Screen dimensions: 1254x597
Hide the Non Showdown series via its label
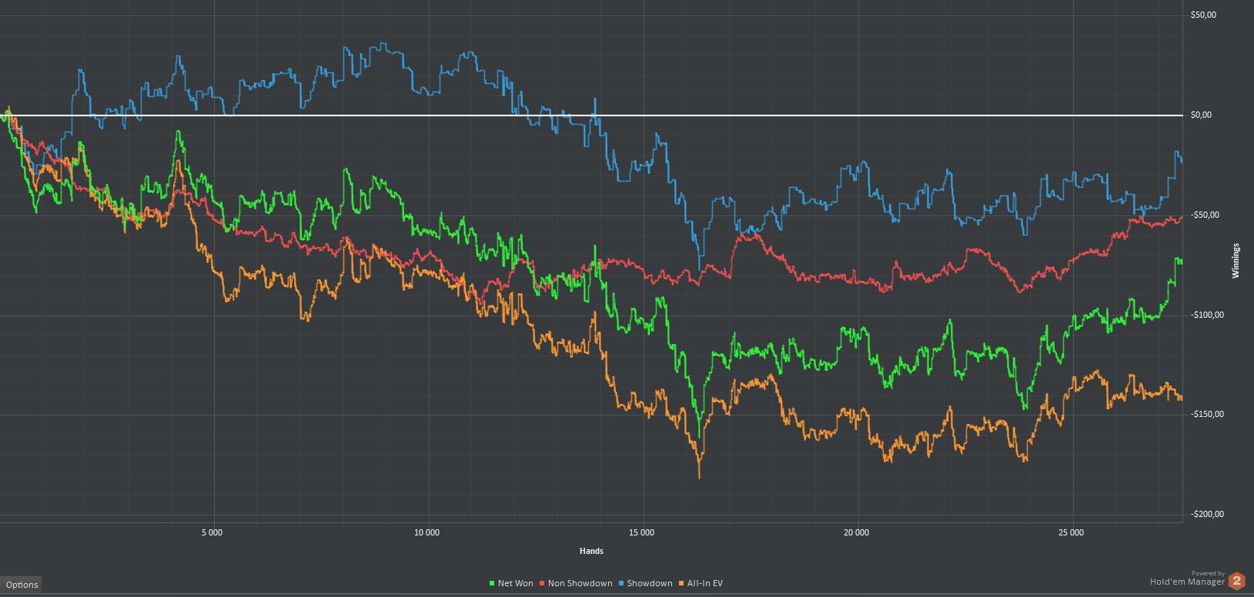point(580,583)
